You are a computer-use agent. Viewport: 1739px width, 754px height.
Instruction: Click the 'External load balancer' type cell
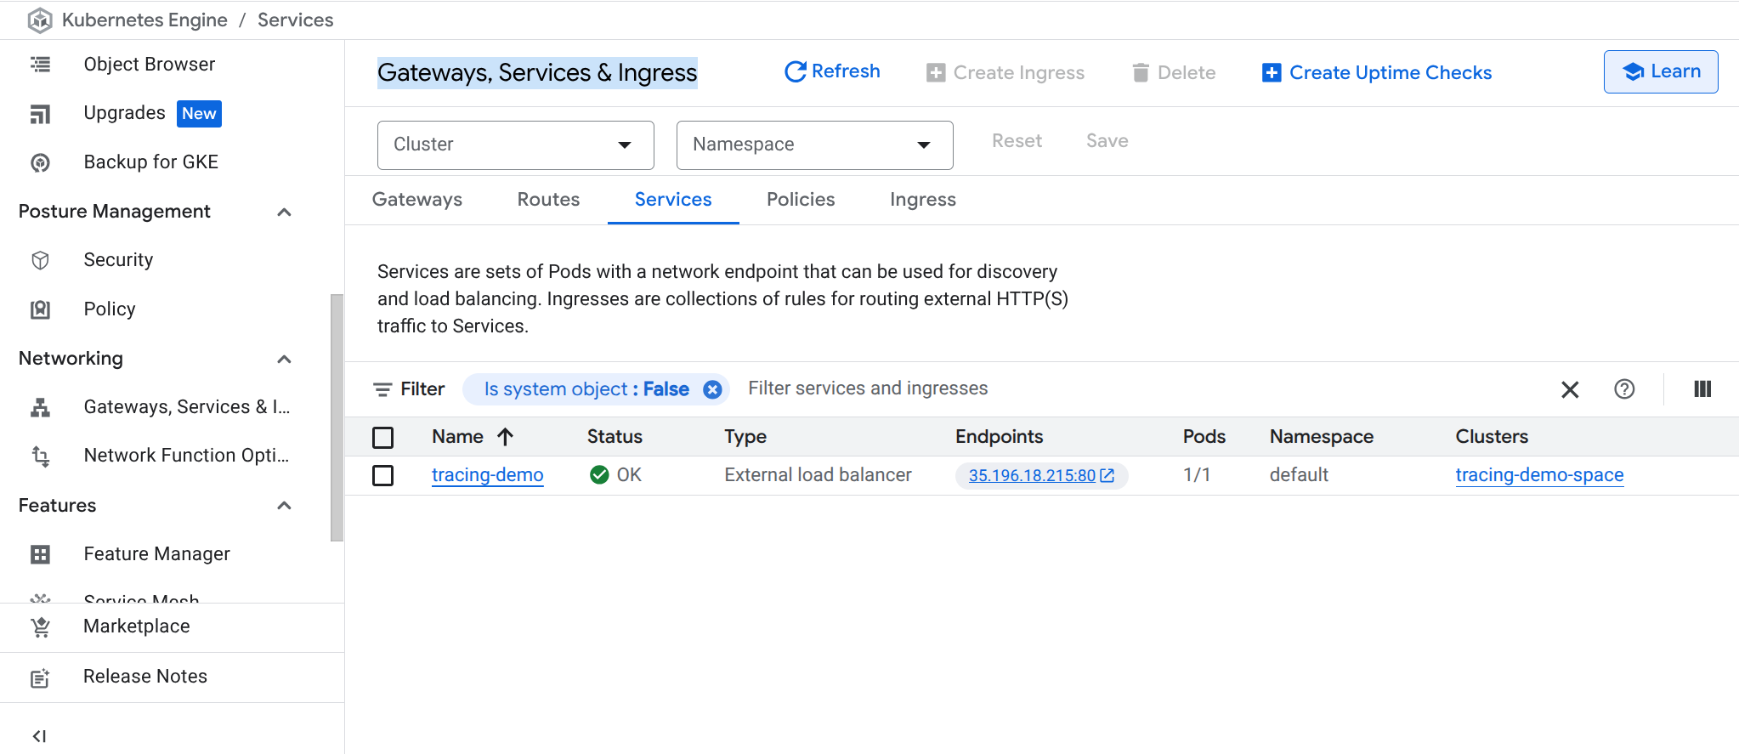[819, 475]
